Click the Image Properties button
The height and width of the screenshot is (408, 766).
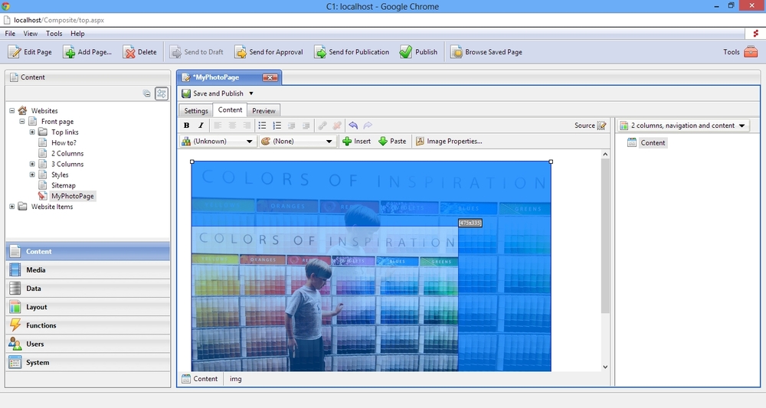click(x=448, y=142)
